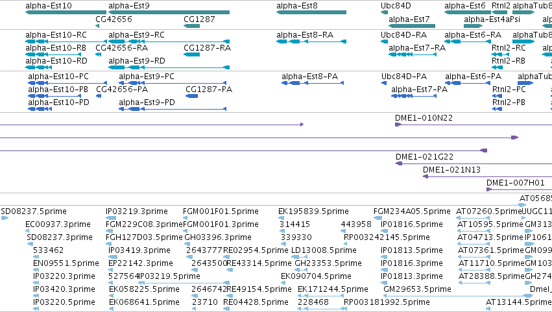This screenshot has width=552, height=312.
Task: Click the 'alpha-Est4aPsi' gene label
Action: tap(492, 19)
